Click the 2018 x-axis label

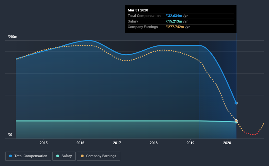tap(154, 143)
